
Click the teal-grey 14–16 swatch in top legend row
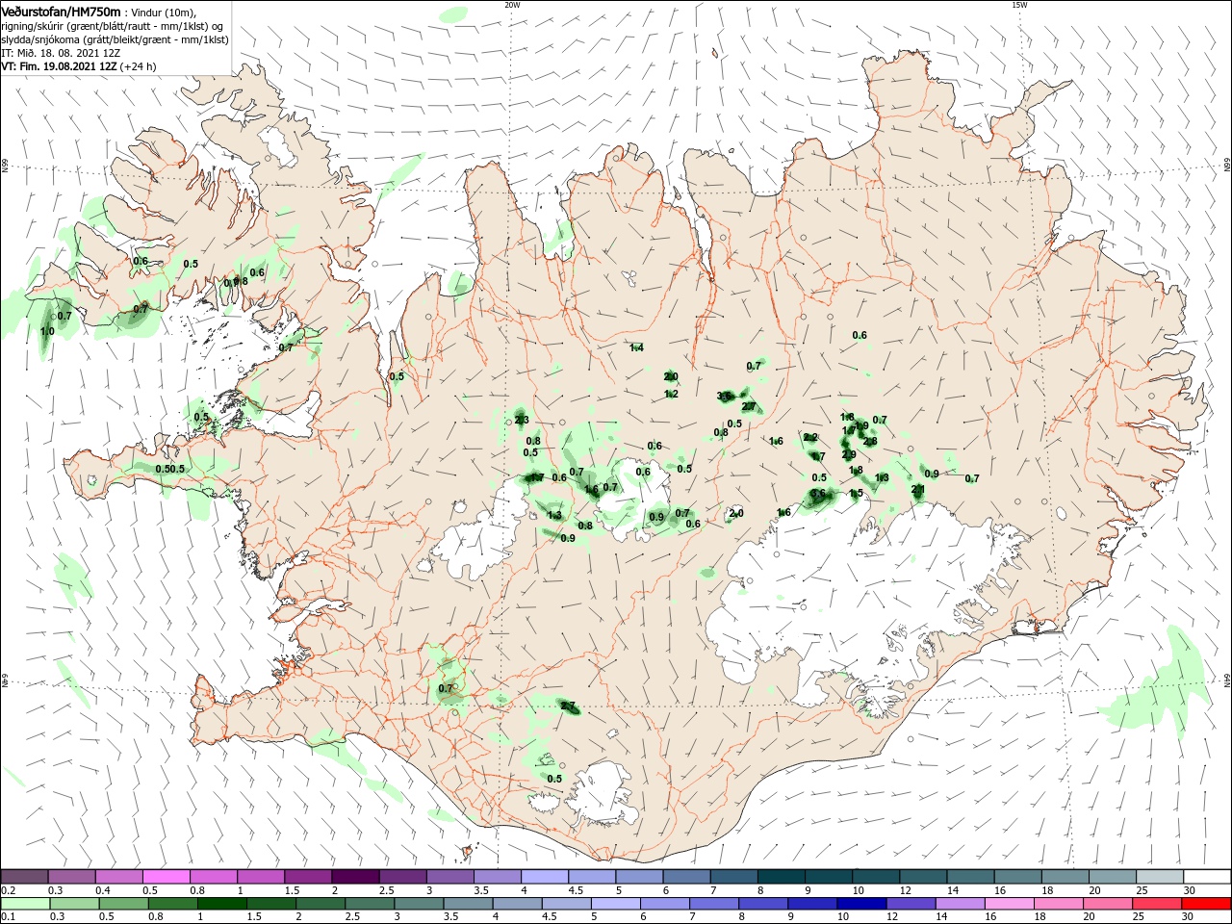click(971, 876)
